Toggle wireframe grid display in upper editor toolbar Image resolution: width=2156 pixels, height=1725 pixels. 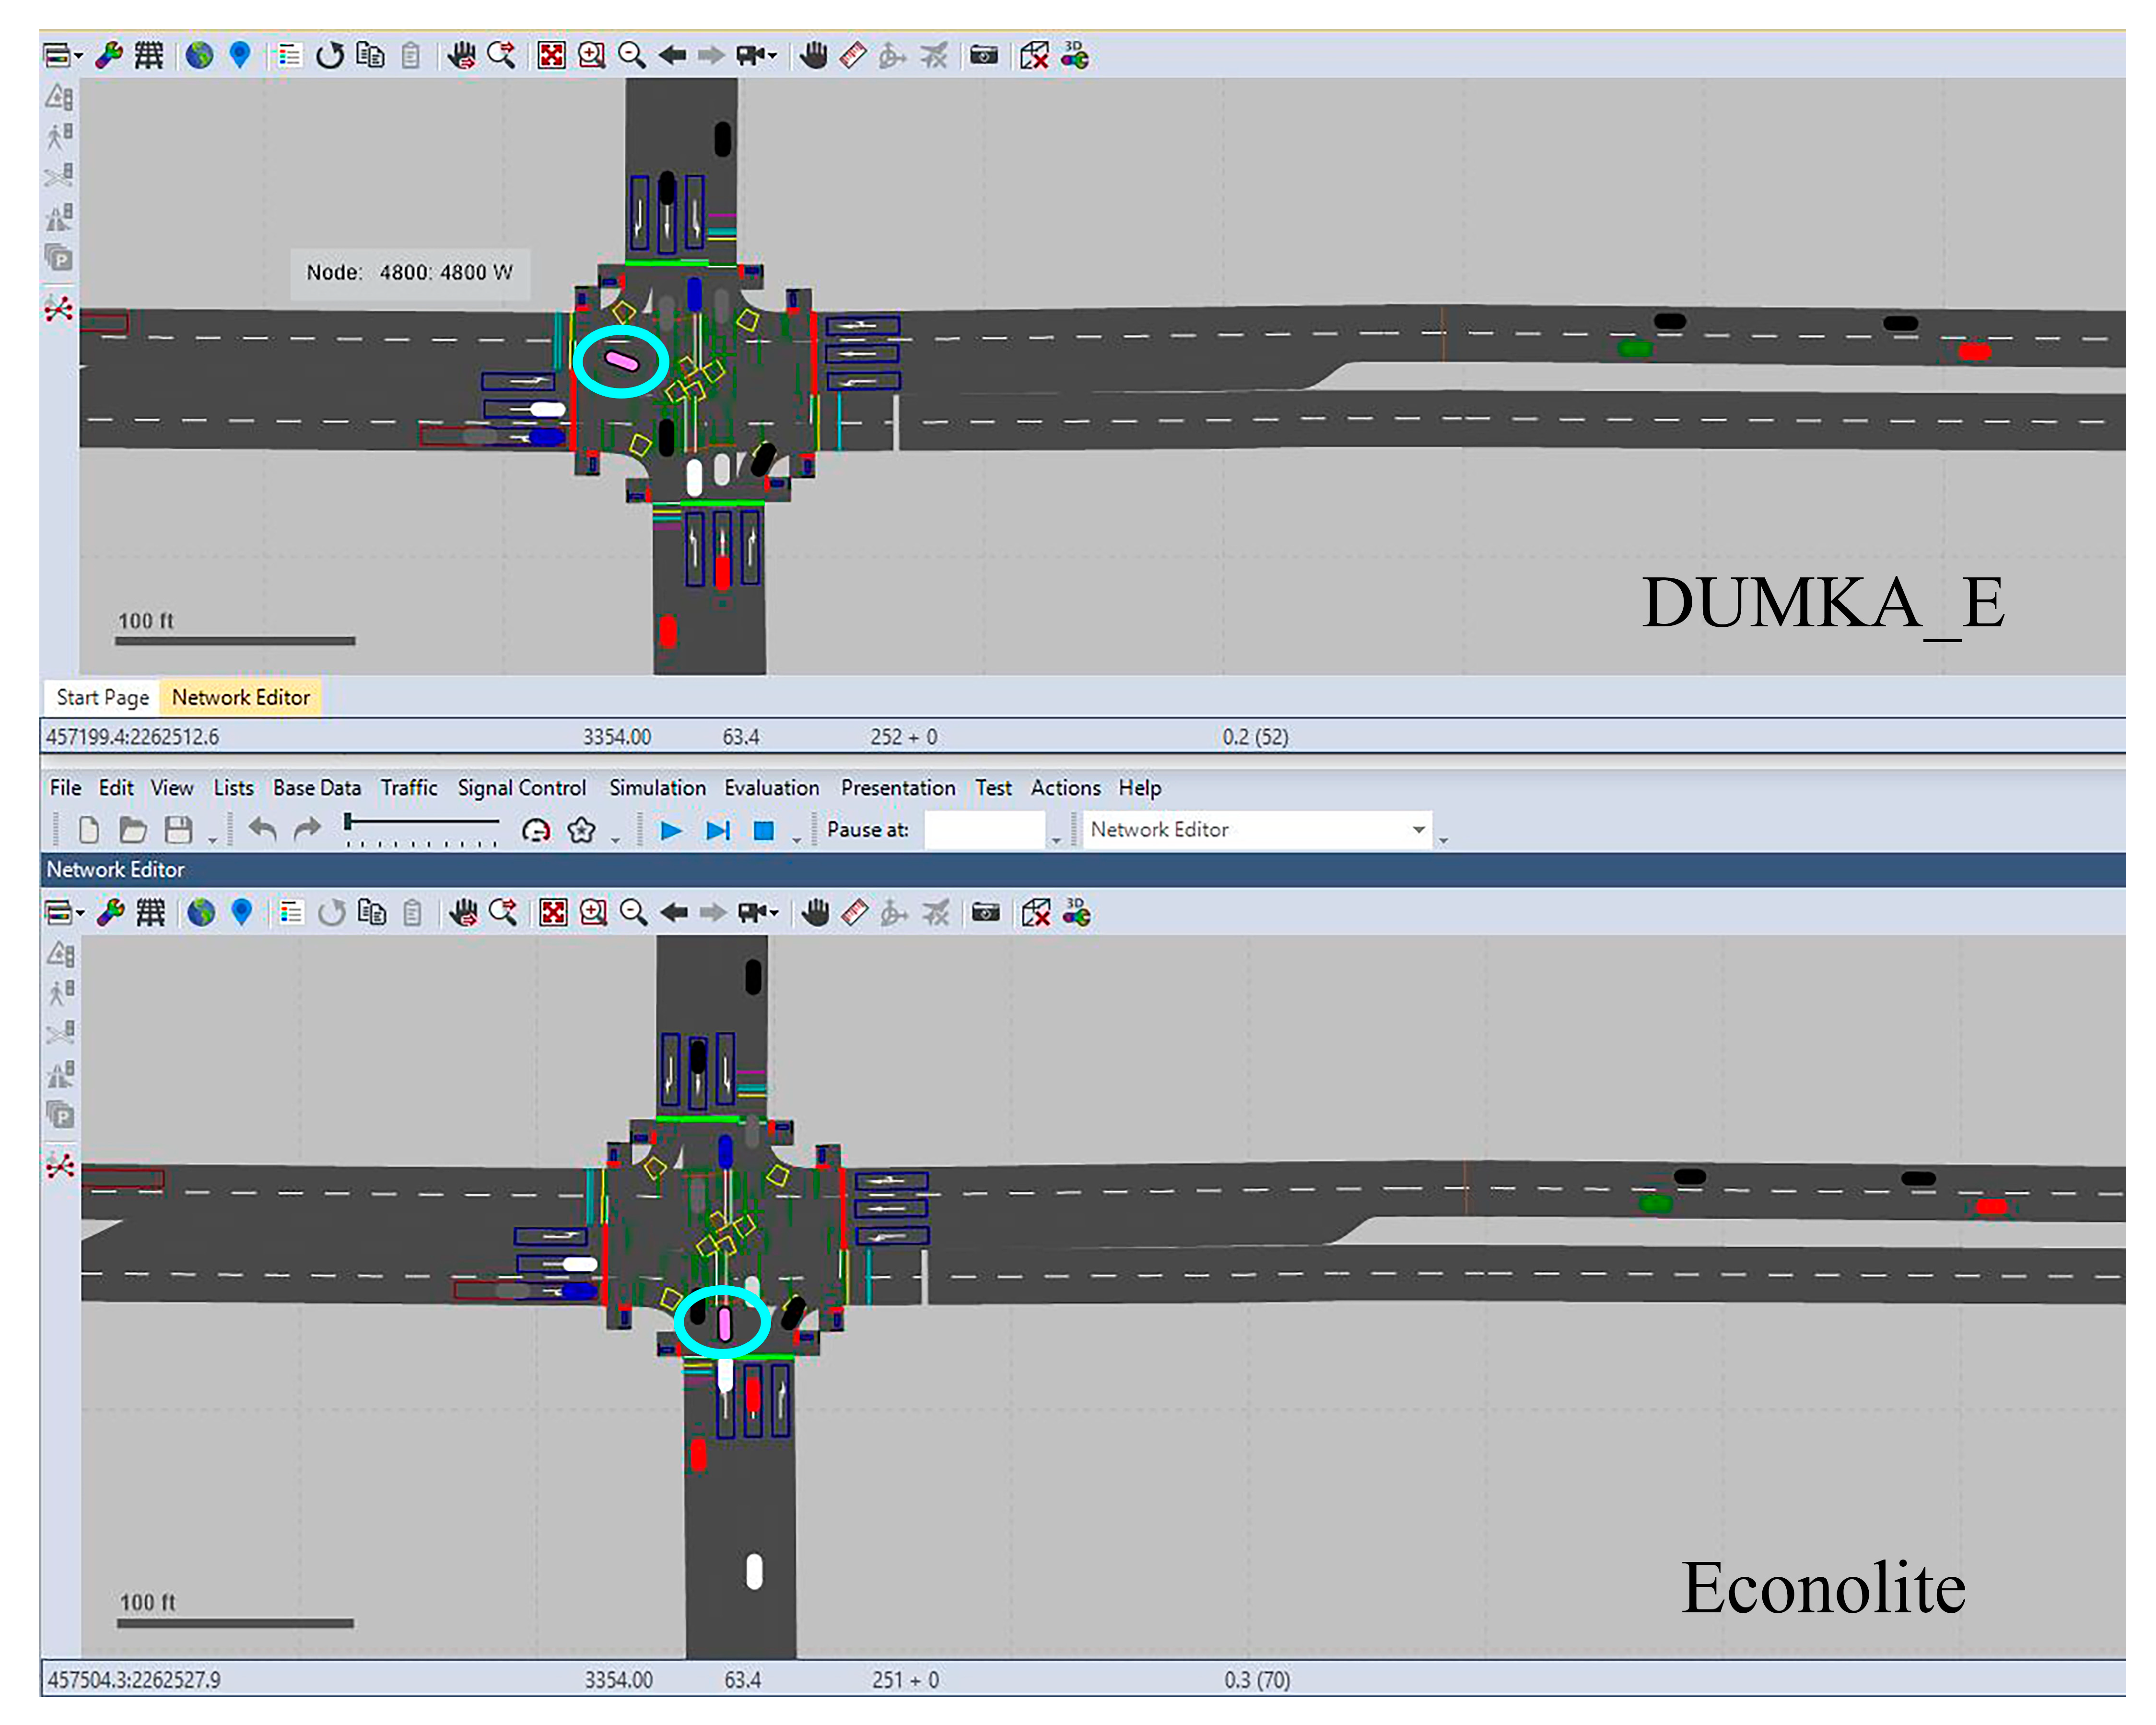(x=149, y=55)
